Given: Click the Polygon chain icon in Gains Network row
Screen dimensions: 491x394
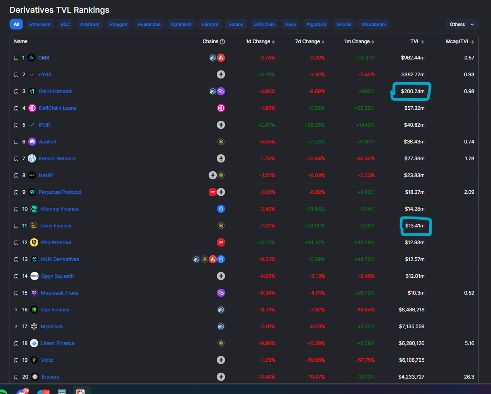Looking at the screenshot, I should 221,91.
